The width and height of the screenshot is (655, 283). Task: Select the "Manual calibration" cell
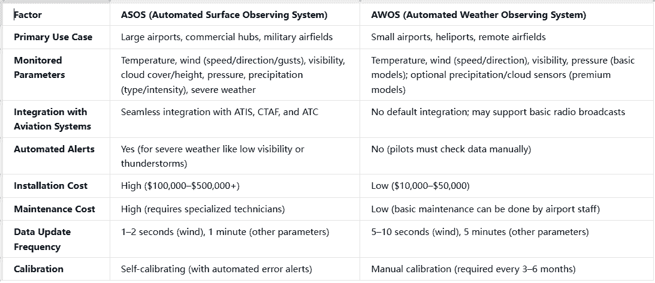tap(473, 269)
